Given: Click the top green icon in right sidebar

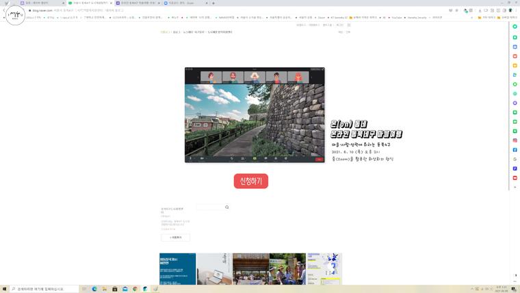Looking at the screenshot, I should point(515,26).
